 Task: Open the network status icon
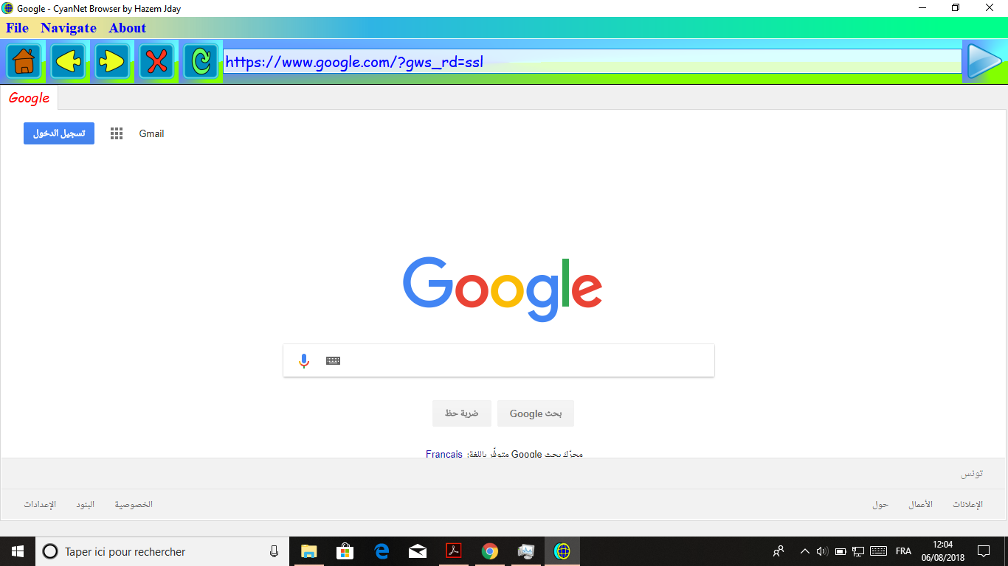[x=858, y=551]
